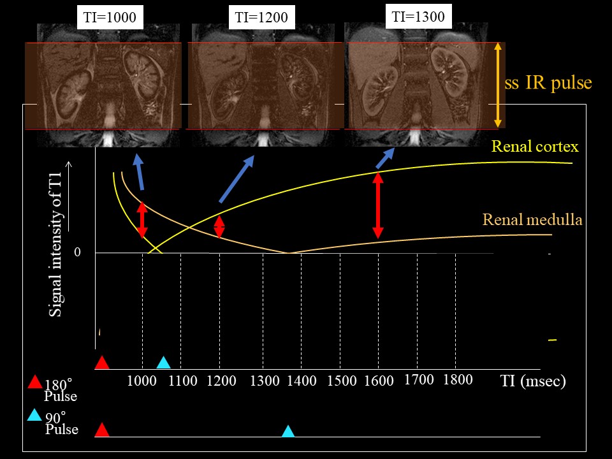Click the TI=1300 label box

[x=419, y=17]
